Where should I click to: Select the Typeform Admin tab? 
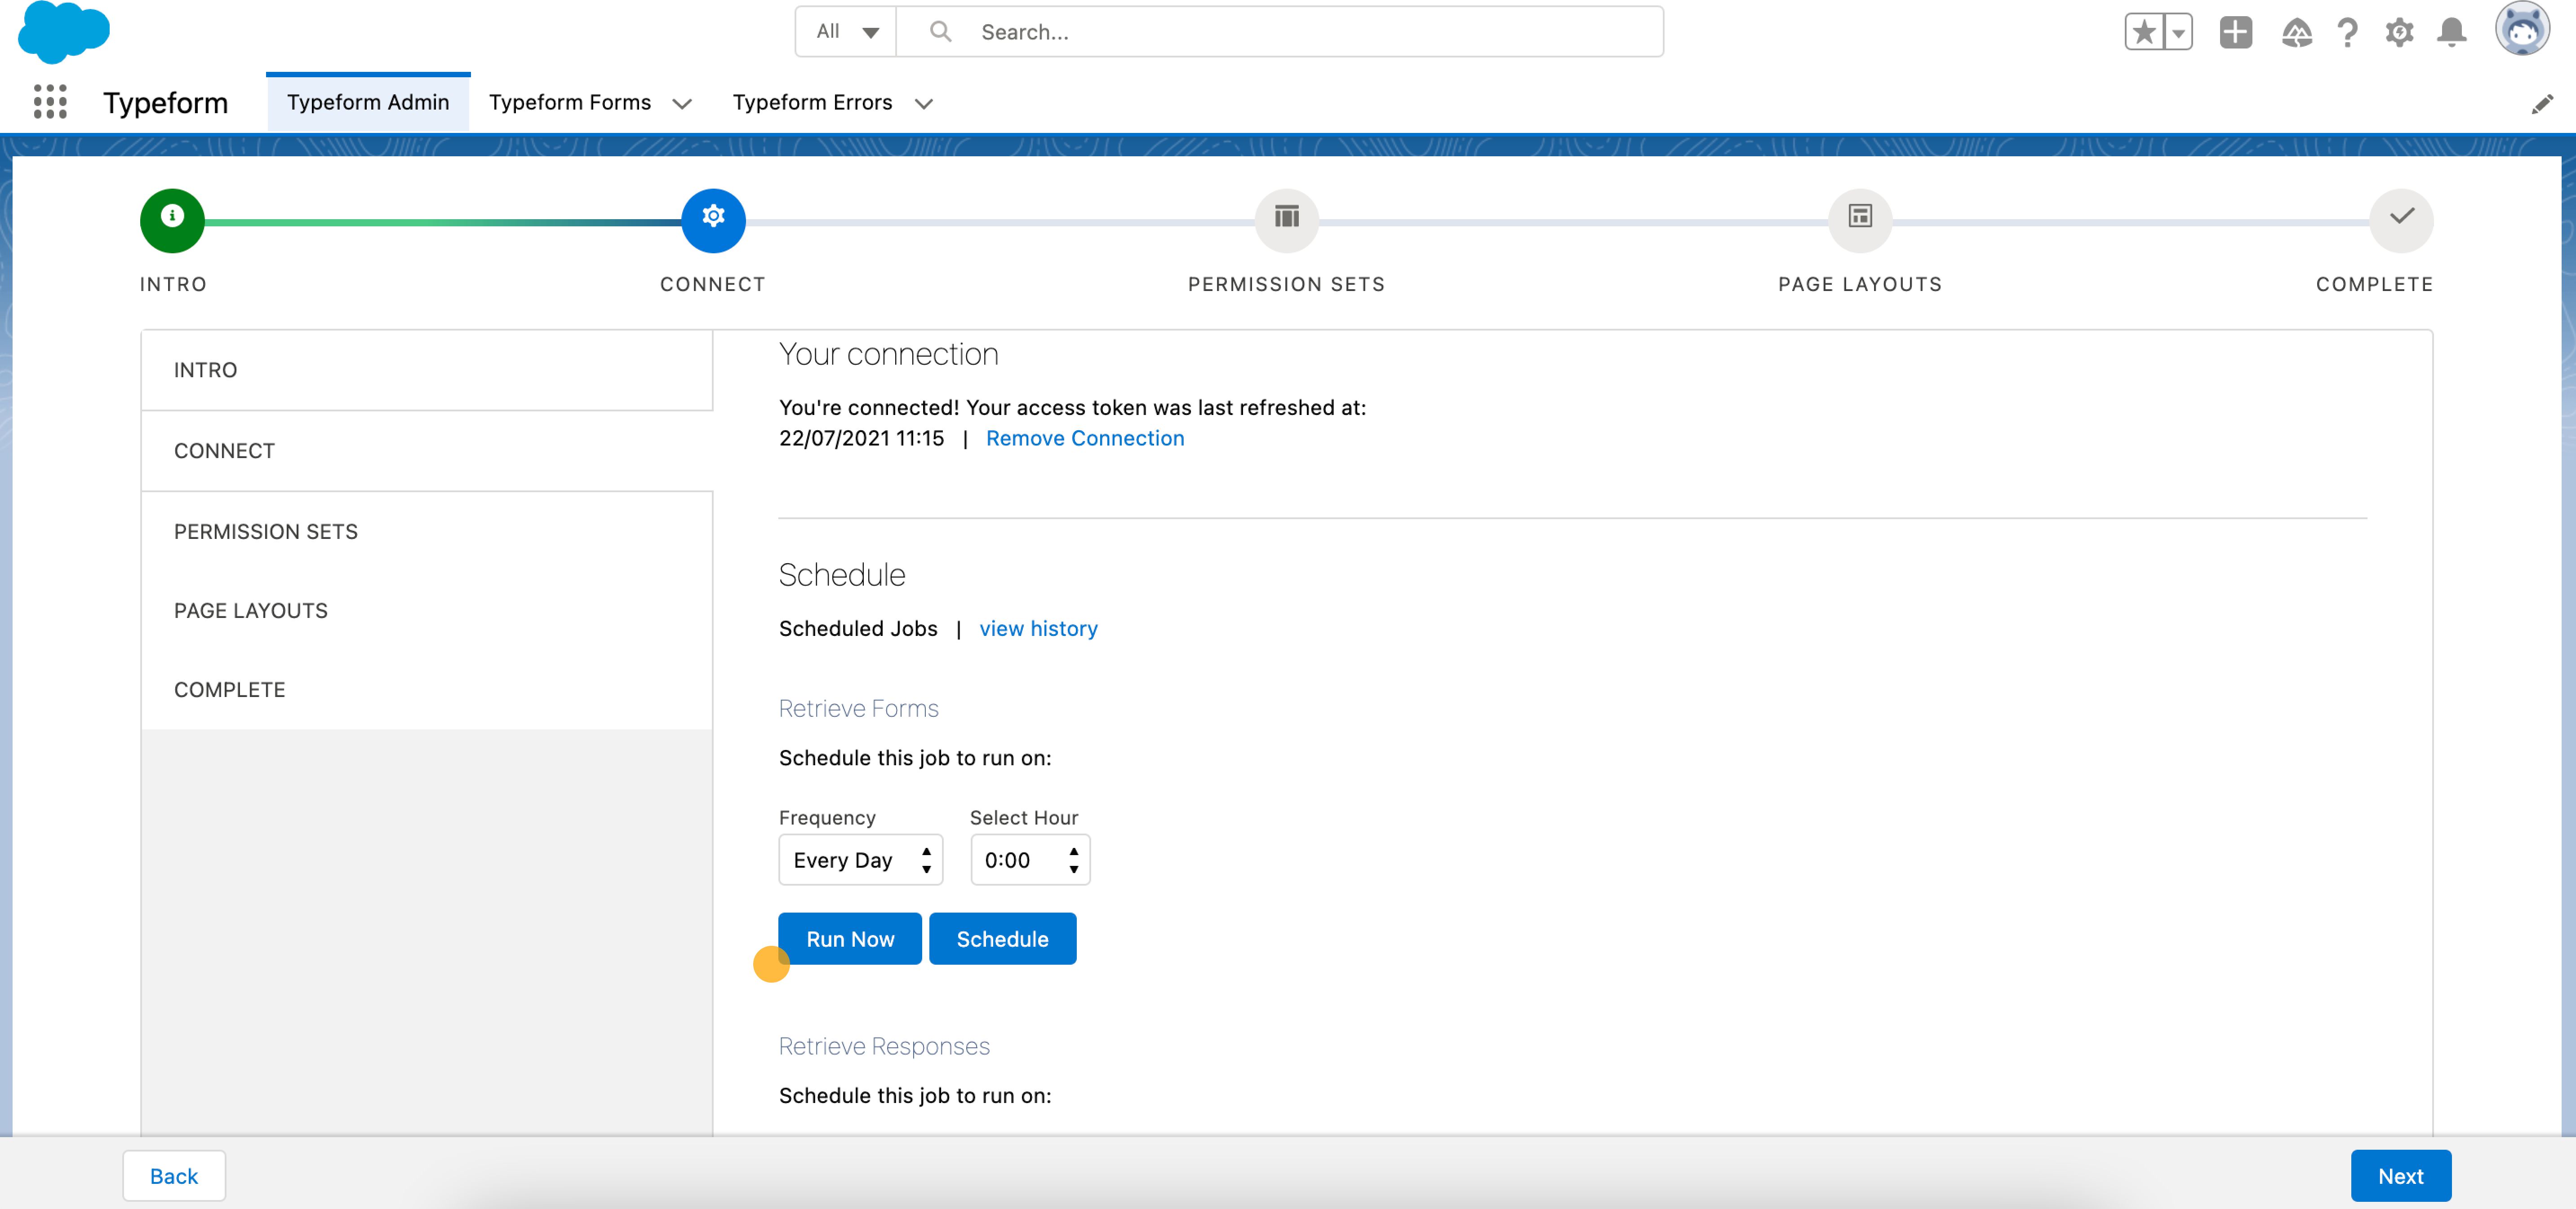[x=368, y=102]
